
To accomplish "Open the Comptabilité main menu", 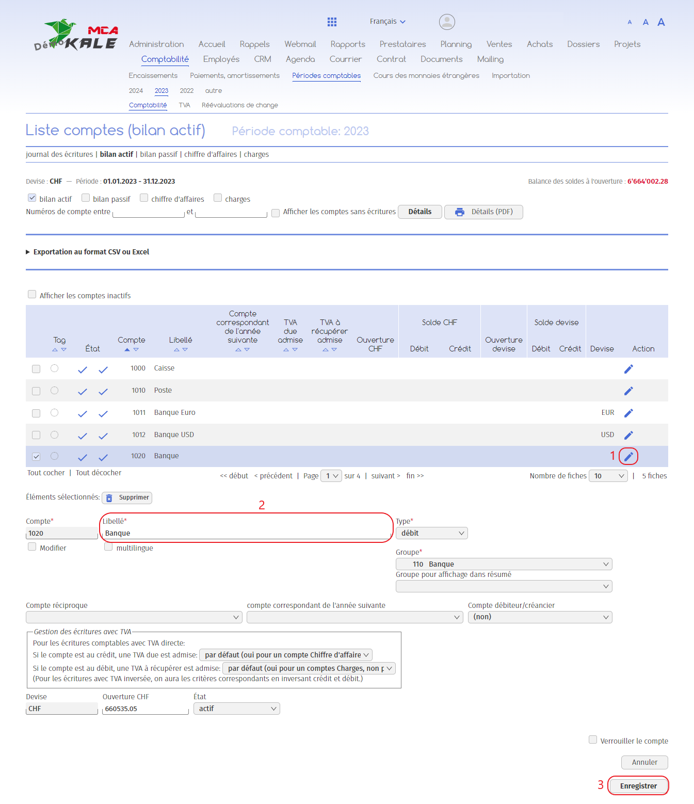I will point(165,59).
